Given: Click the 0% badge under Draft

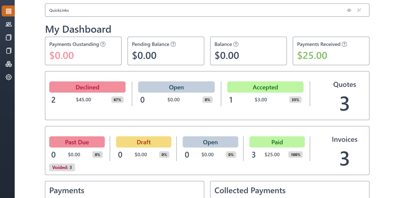Looking at the screenshot, I should coord(164,155).
